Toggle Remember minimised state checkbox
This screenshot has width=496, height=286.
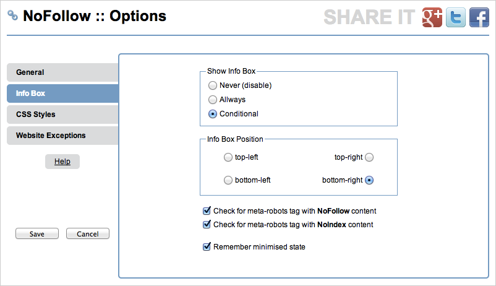(207, 247)
